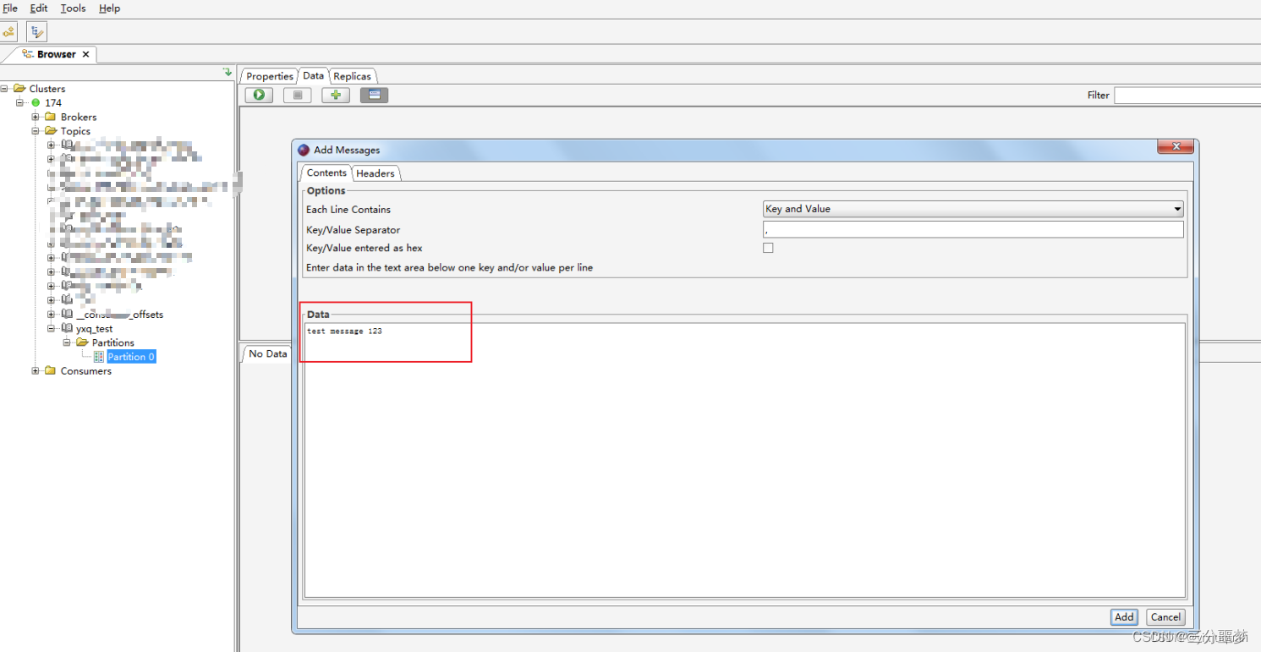Open the Help menu
The height and width of the screenshot is (652, 1261).
(x=110, y=8)
